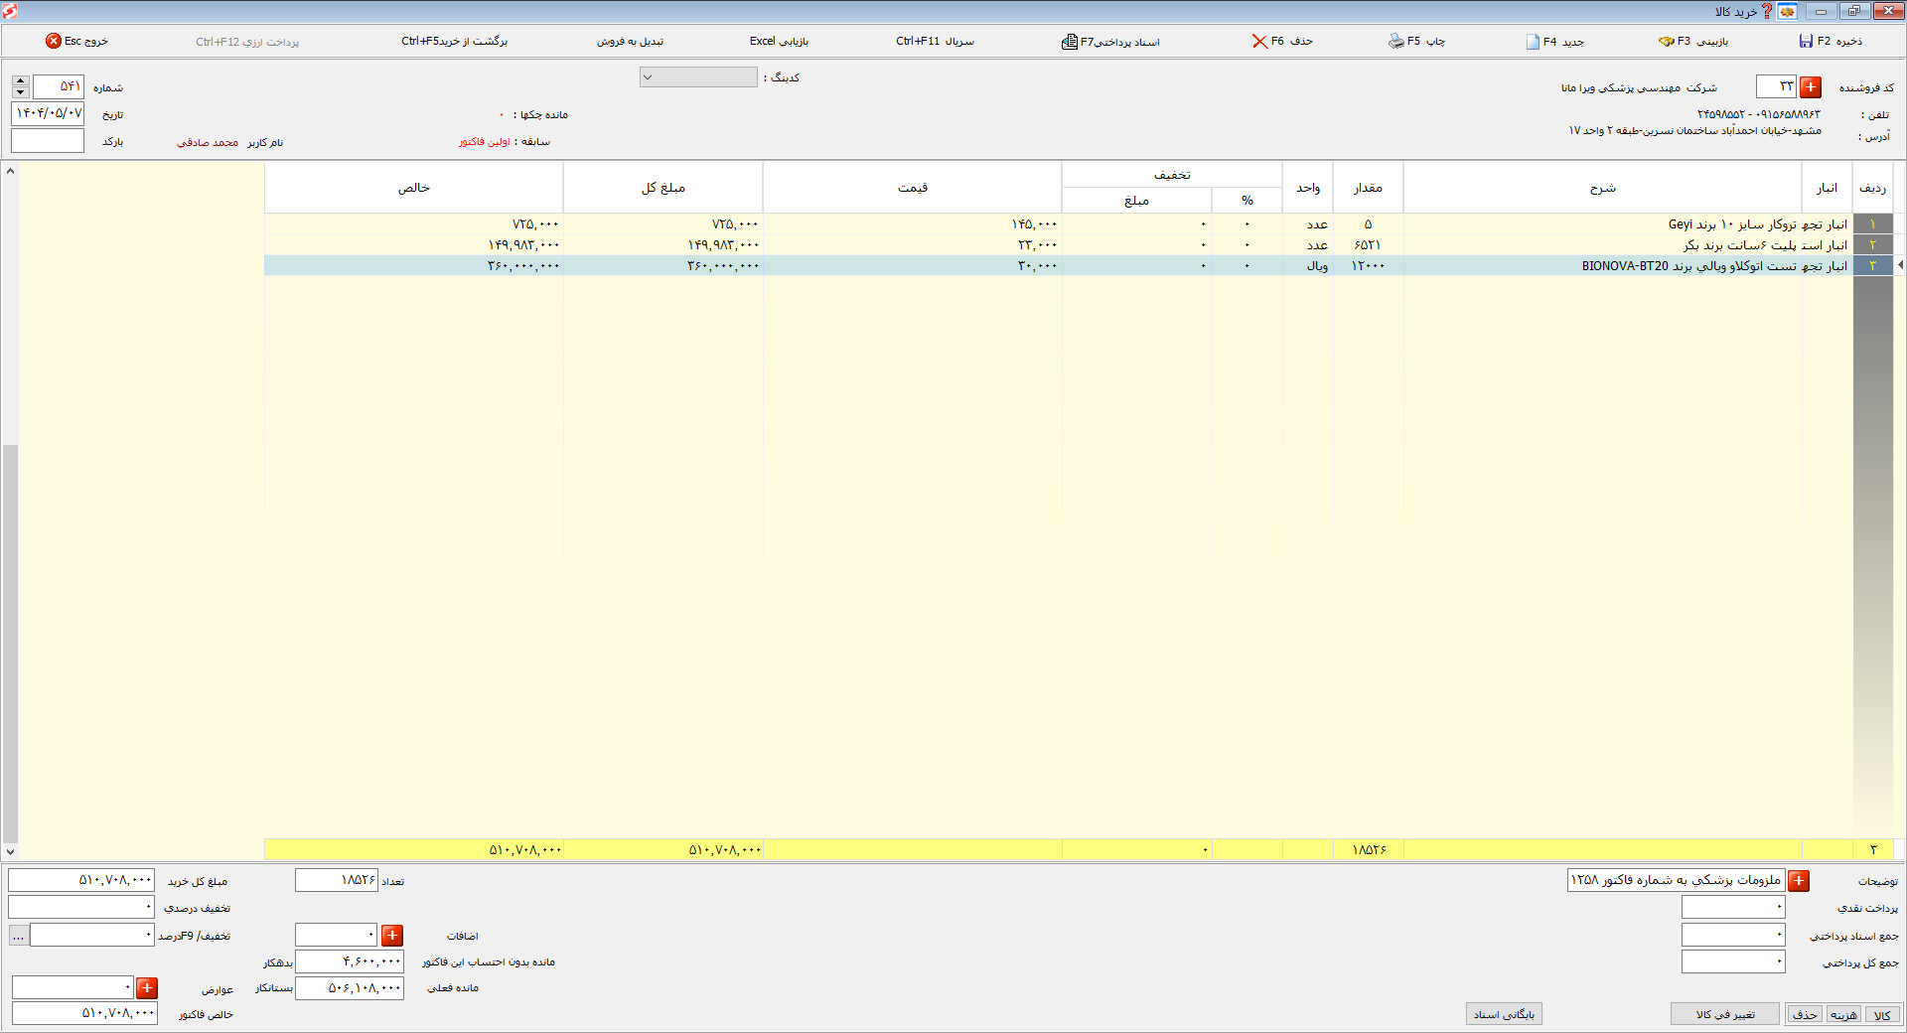Click the شرح column header
Viewport: 1907px width, 1033px height.
click(1602, 188)
